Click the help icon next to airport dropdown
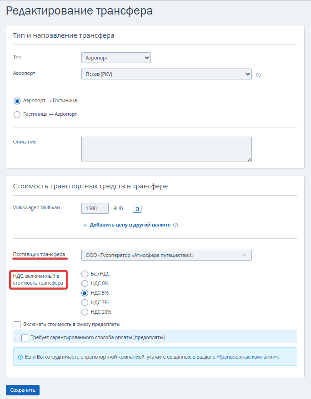311x399 pixels. (x=258, y=75)
